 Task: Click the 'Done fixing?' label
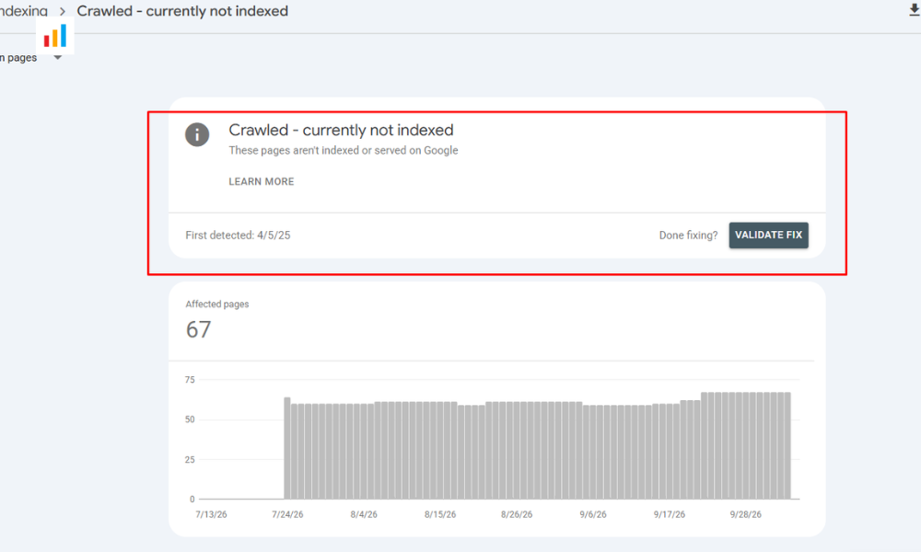click(x=688, y=236)
